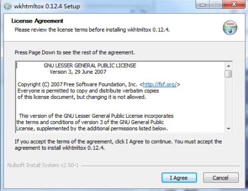Click the license scrollbar up arrow

click(228, 66)
